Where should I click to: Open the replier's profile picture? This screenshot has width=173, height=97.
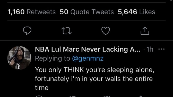click(19, 58)
